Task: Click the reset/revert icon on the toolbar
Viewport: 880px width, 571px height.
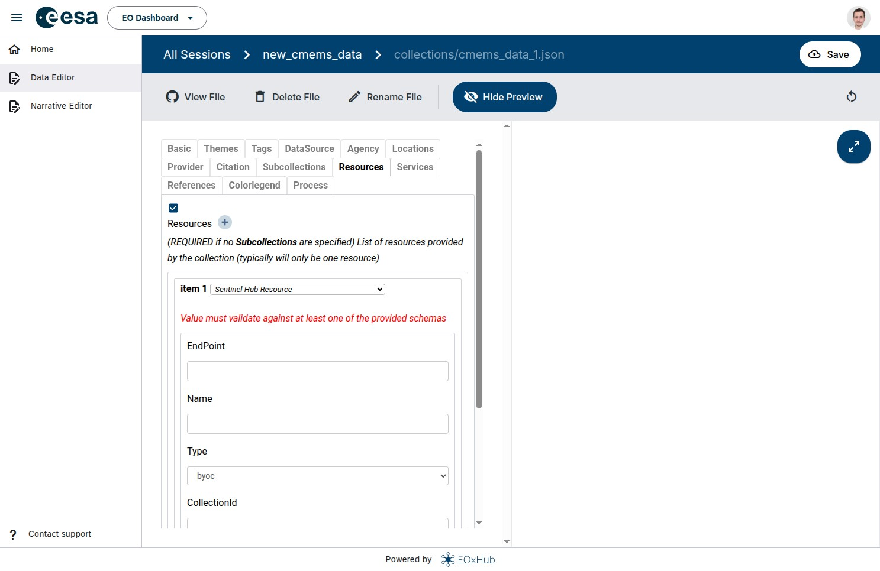Action: [851, 96]
